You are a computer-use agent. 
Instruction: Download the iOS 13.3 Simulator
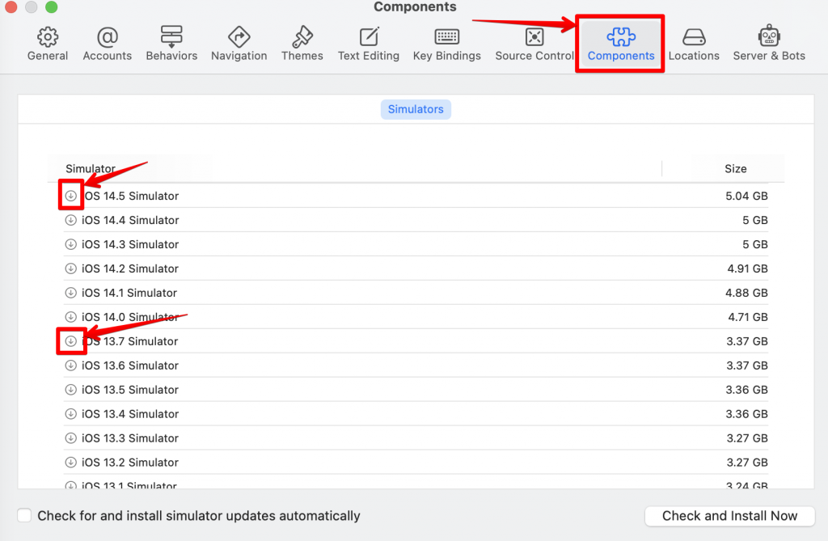click(x=71, y=438)
